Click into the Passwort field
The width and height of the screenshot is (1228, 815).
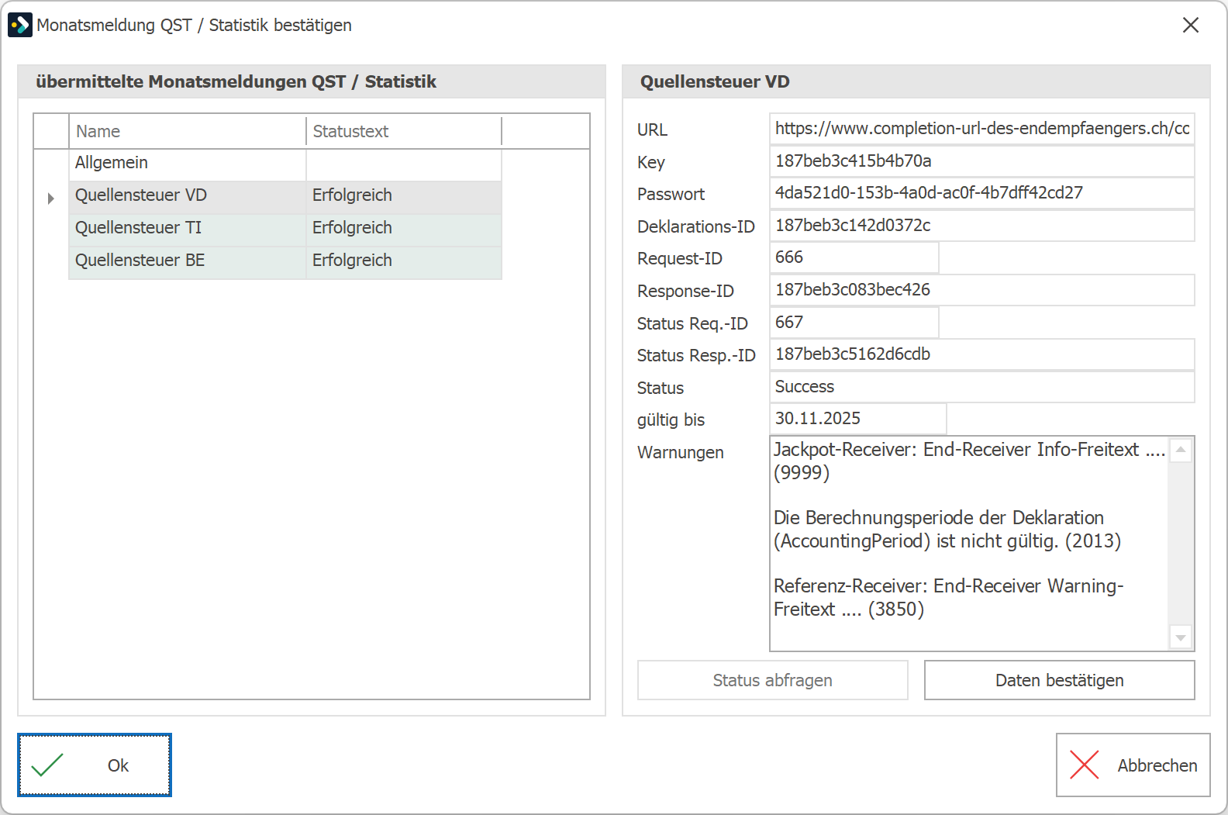coord(982,193)
